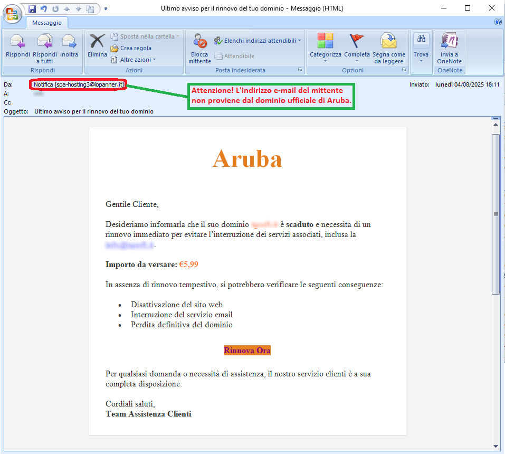Open Elenchi indirizzi attendibili dropdown
The height and width of the screenshot is (454, 505).
click(x=258, y=41)
